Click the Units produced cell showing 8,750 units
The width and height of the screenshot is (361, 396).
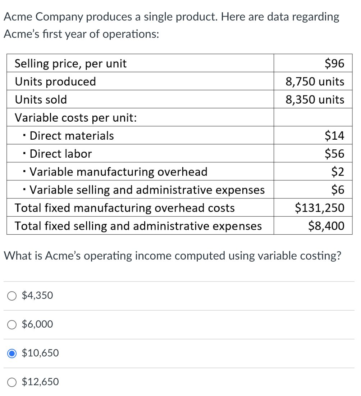[314, 81]
